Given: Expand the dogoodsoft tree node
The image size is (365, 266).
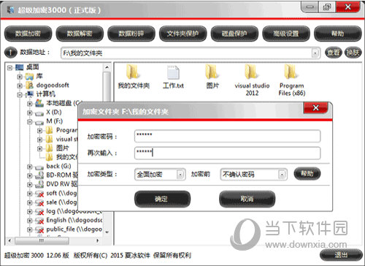Looking at the screenshot, I should [20, 85].
